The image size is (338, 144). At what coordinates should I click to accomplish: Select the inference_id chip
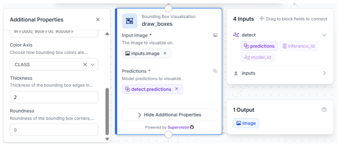click(x=299, y=46)
